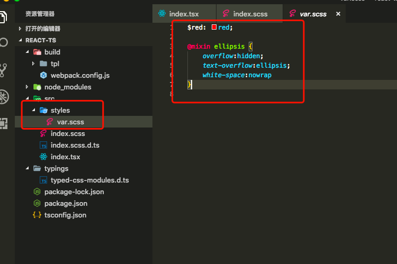Click the Sass icon beside index.scss in tree

pos(43,133)
